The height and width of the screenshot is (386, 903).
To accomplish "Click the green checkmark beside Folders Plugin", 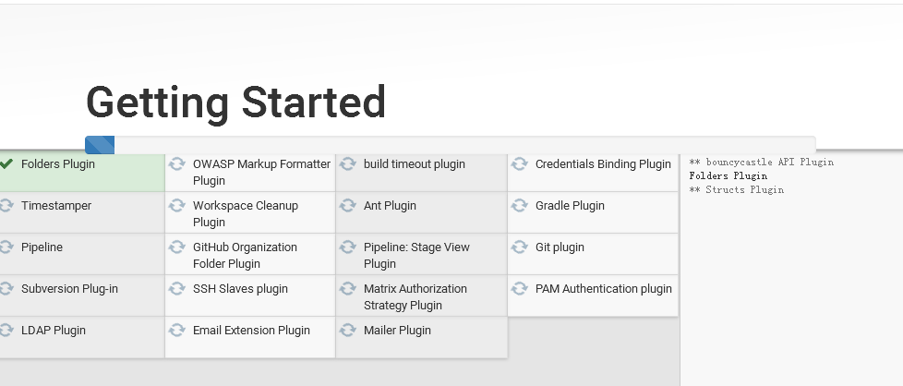I will click(x=6, y=163).
